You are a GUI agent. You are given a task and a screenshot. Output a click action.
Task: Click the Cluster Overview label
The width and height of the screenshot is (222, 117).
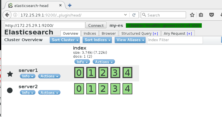(23, 40)
